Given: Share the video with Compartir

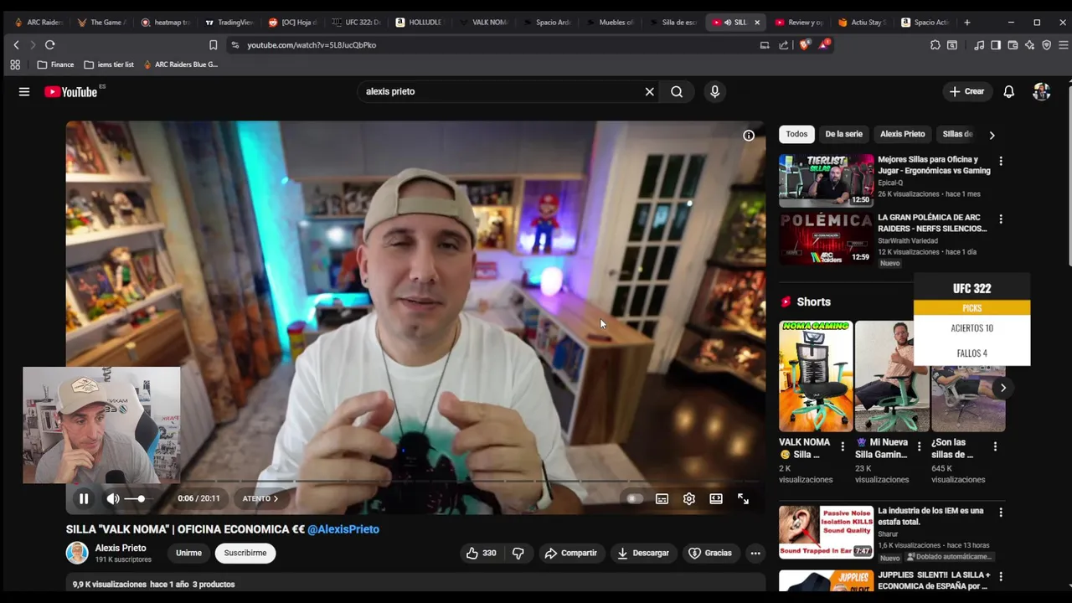Looking at the screenshot, I should click(570, 553).
